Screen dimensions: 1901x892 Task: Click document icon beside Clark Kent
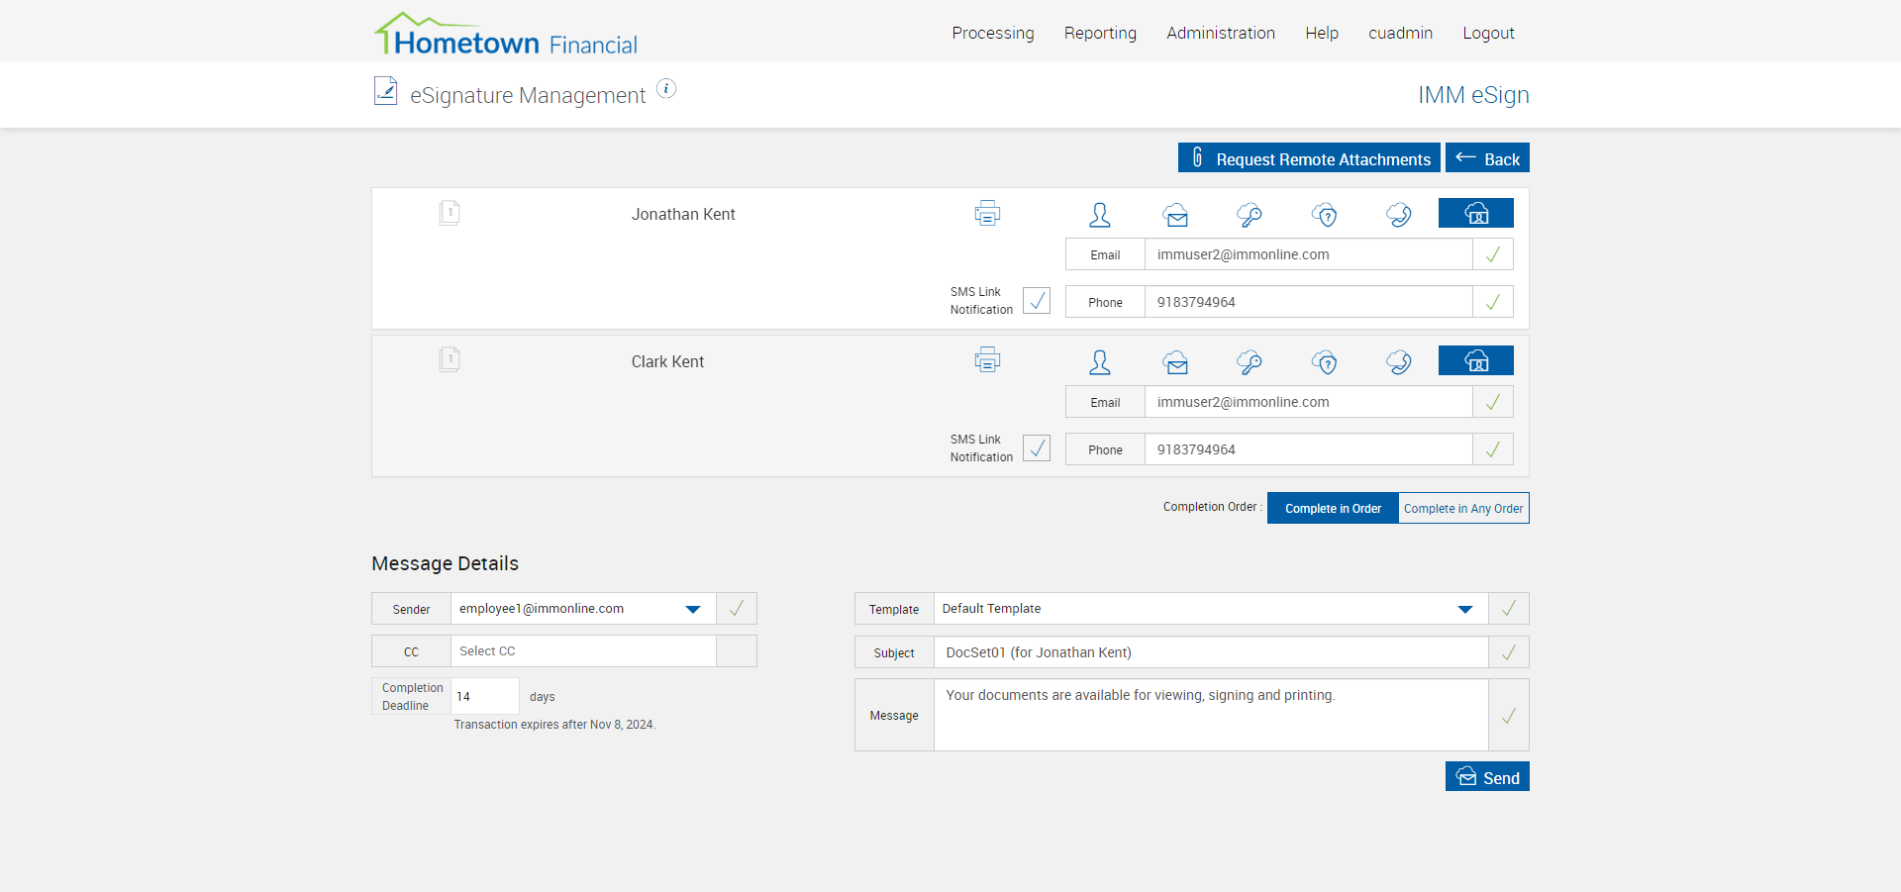450,359
